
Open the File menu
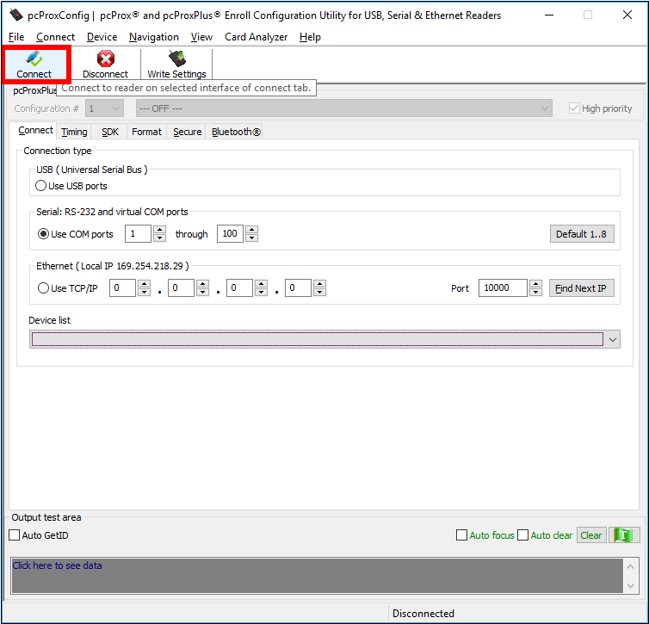(x=16, y=37)
